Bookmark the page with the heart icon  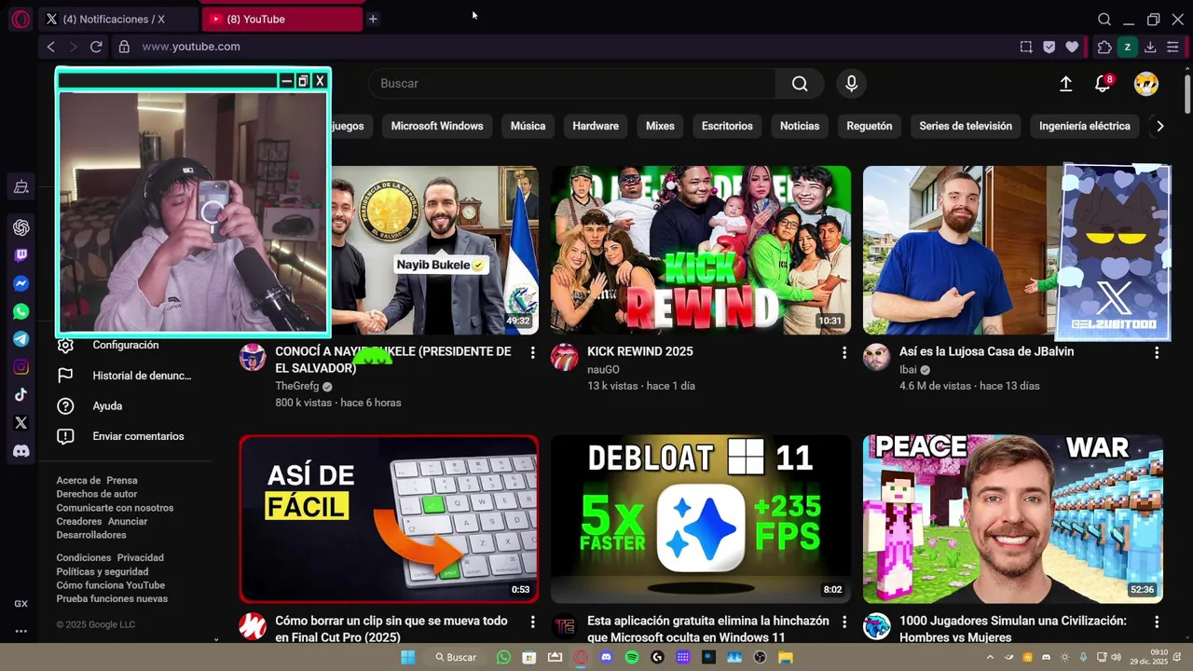coord(1072,47)
